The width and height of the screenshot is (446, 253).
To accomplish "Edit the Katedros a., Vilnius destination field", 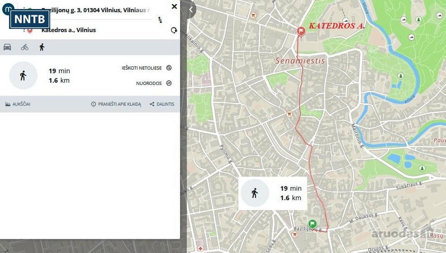I will 68,30.
